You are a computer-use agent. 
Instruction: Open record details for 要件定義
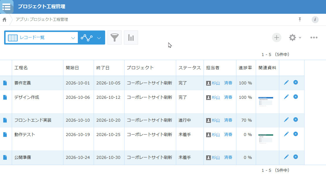pos(5,83)
